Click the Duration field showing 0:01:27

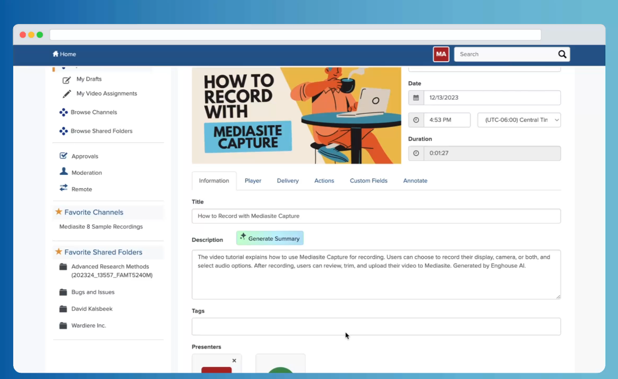(x=492, y=153)
